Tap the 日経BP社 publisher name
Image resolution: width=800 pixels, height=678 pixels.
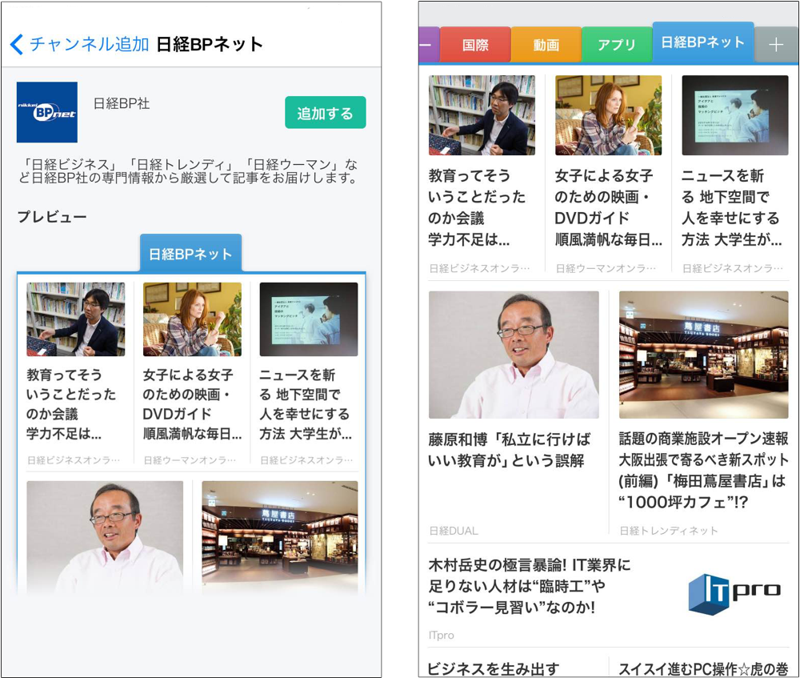(122, 103)
